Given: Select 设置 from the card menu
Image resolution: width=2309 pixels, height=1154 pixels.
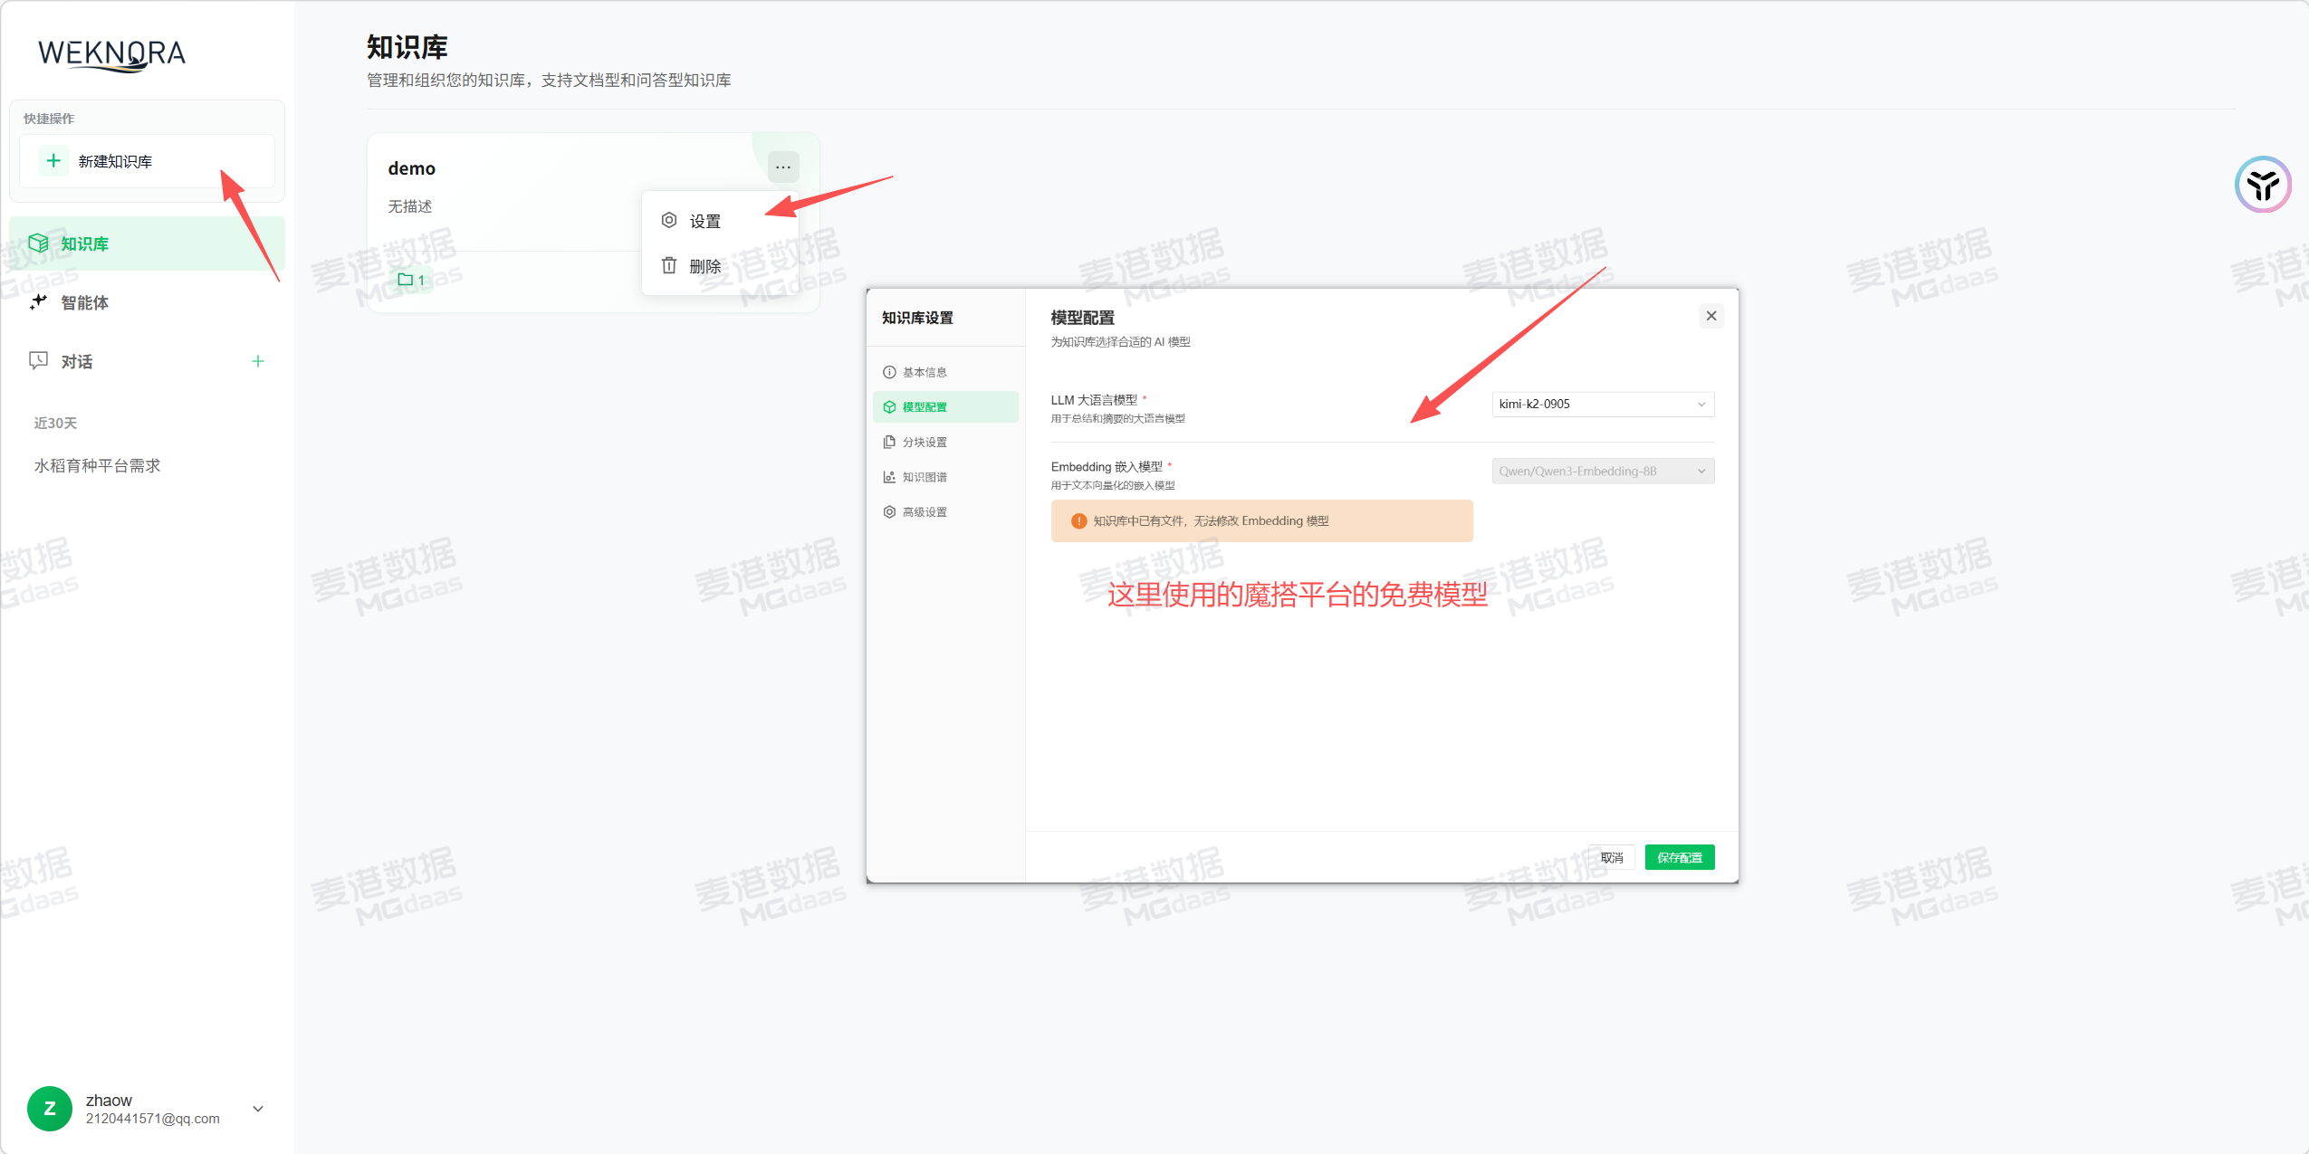Looking at the screenshot, I should (704, 221).
